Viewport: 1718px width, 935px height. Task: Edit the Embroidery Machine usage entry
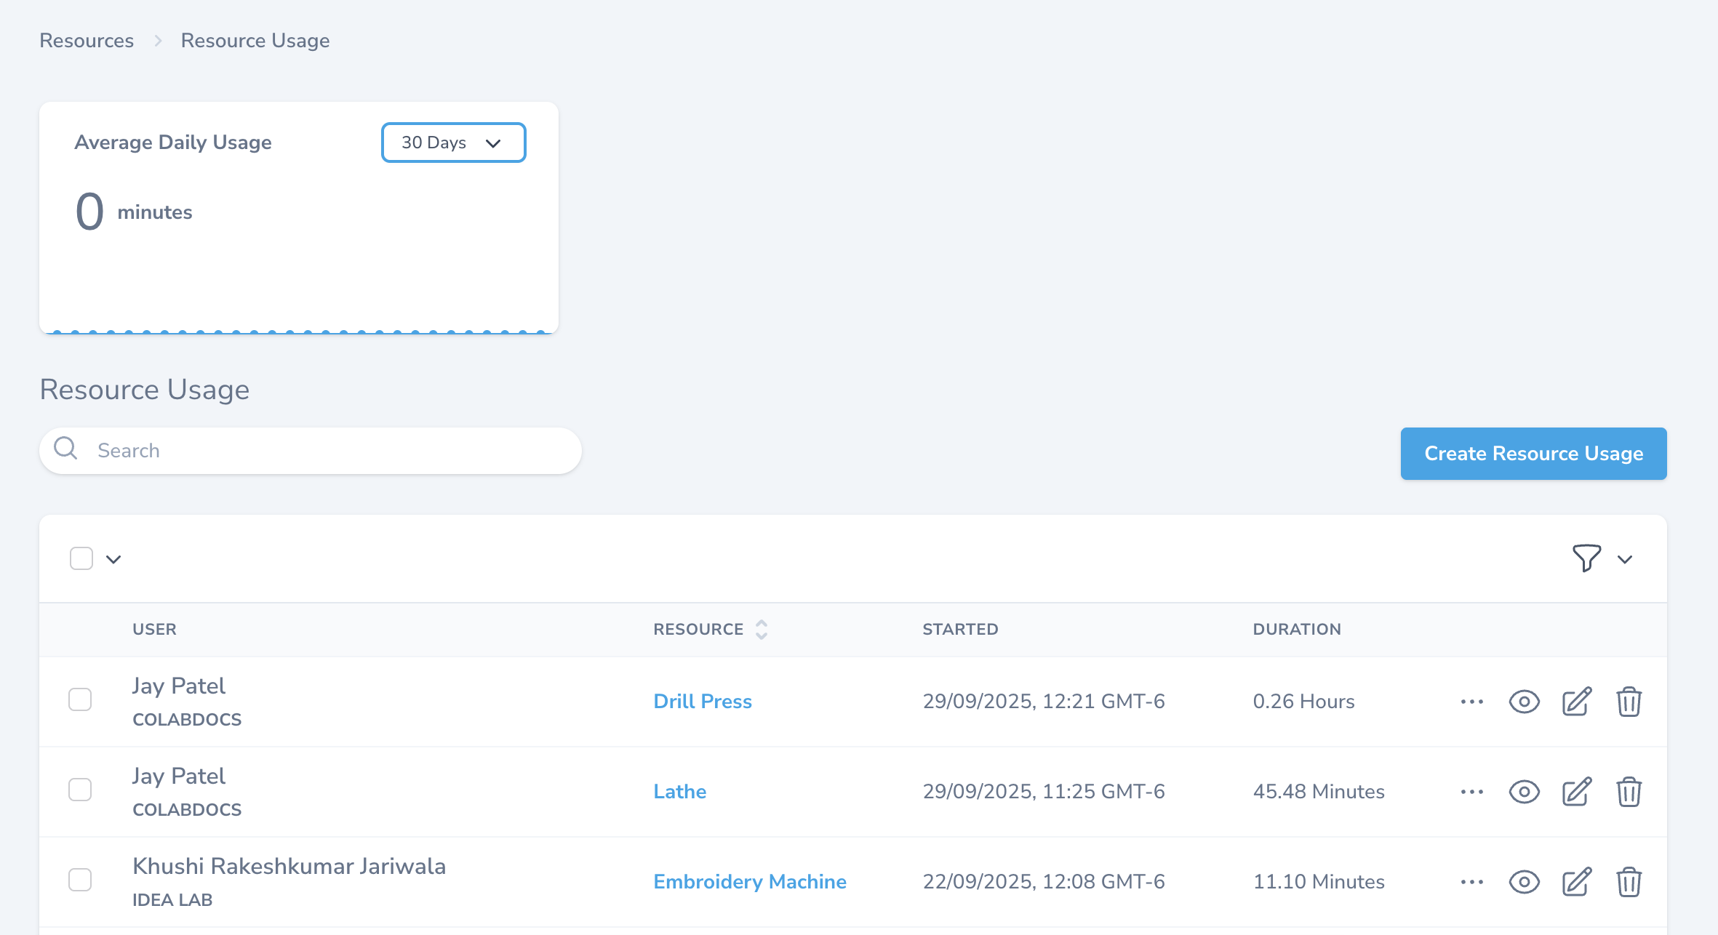1577,882
